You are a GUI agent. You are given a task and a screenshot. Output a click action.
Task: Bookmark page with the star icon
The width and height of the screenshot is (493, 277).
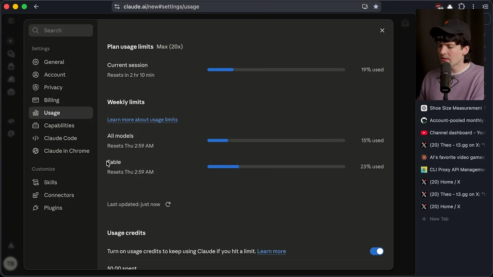[376, 6]
